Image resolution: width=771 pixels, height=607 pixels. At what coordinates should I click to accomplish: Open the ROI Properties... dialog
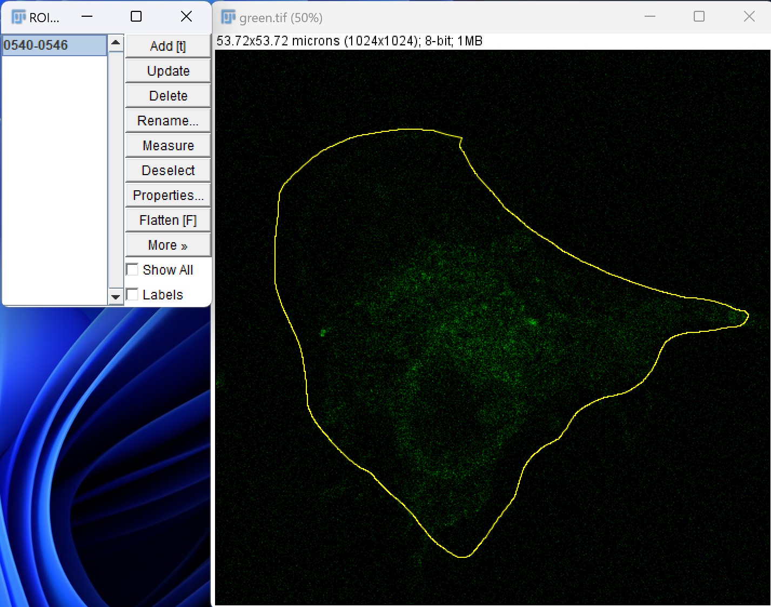(x=168, y=195)
